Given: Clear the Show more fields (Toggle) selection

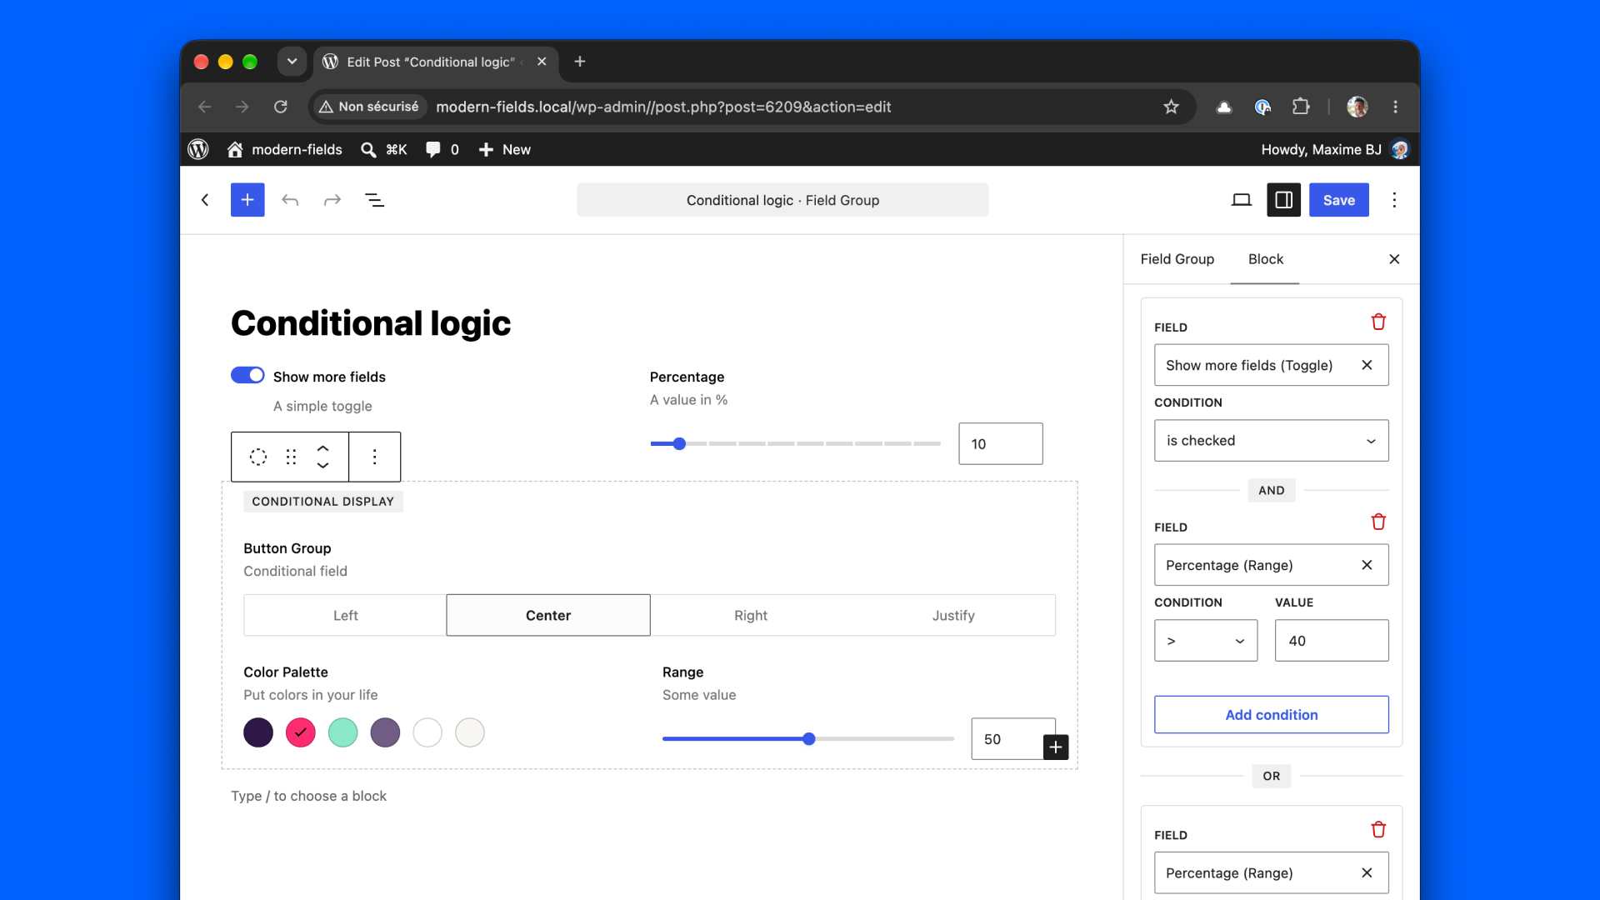Looking at the screenshot, I should pyautogui.click(x=1367, y=365).
